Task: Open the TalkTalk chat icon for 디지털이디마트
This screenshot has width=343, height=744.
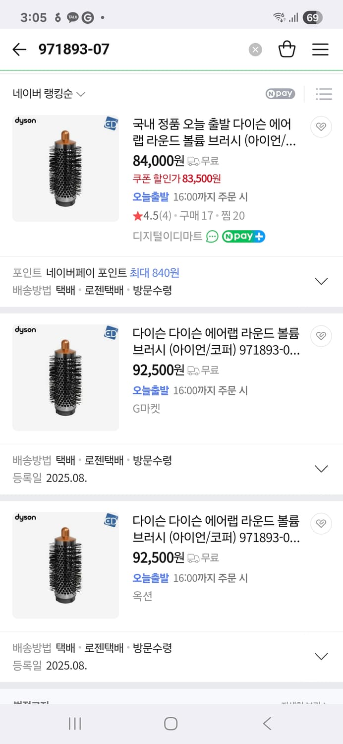Action: (x=212, y=237)
